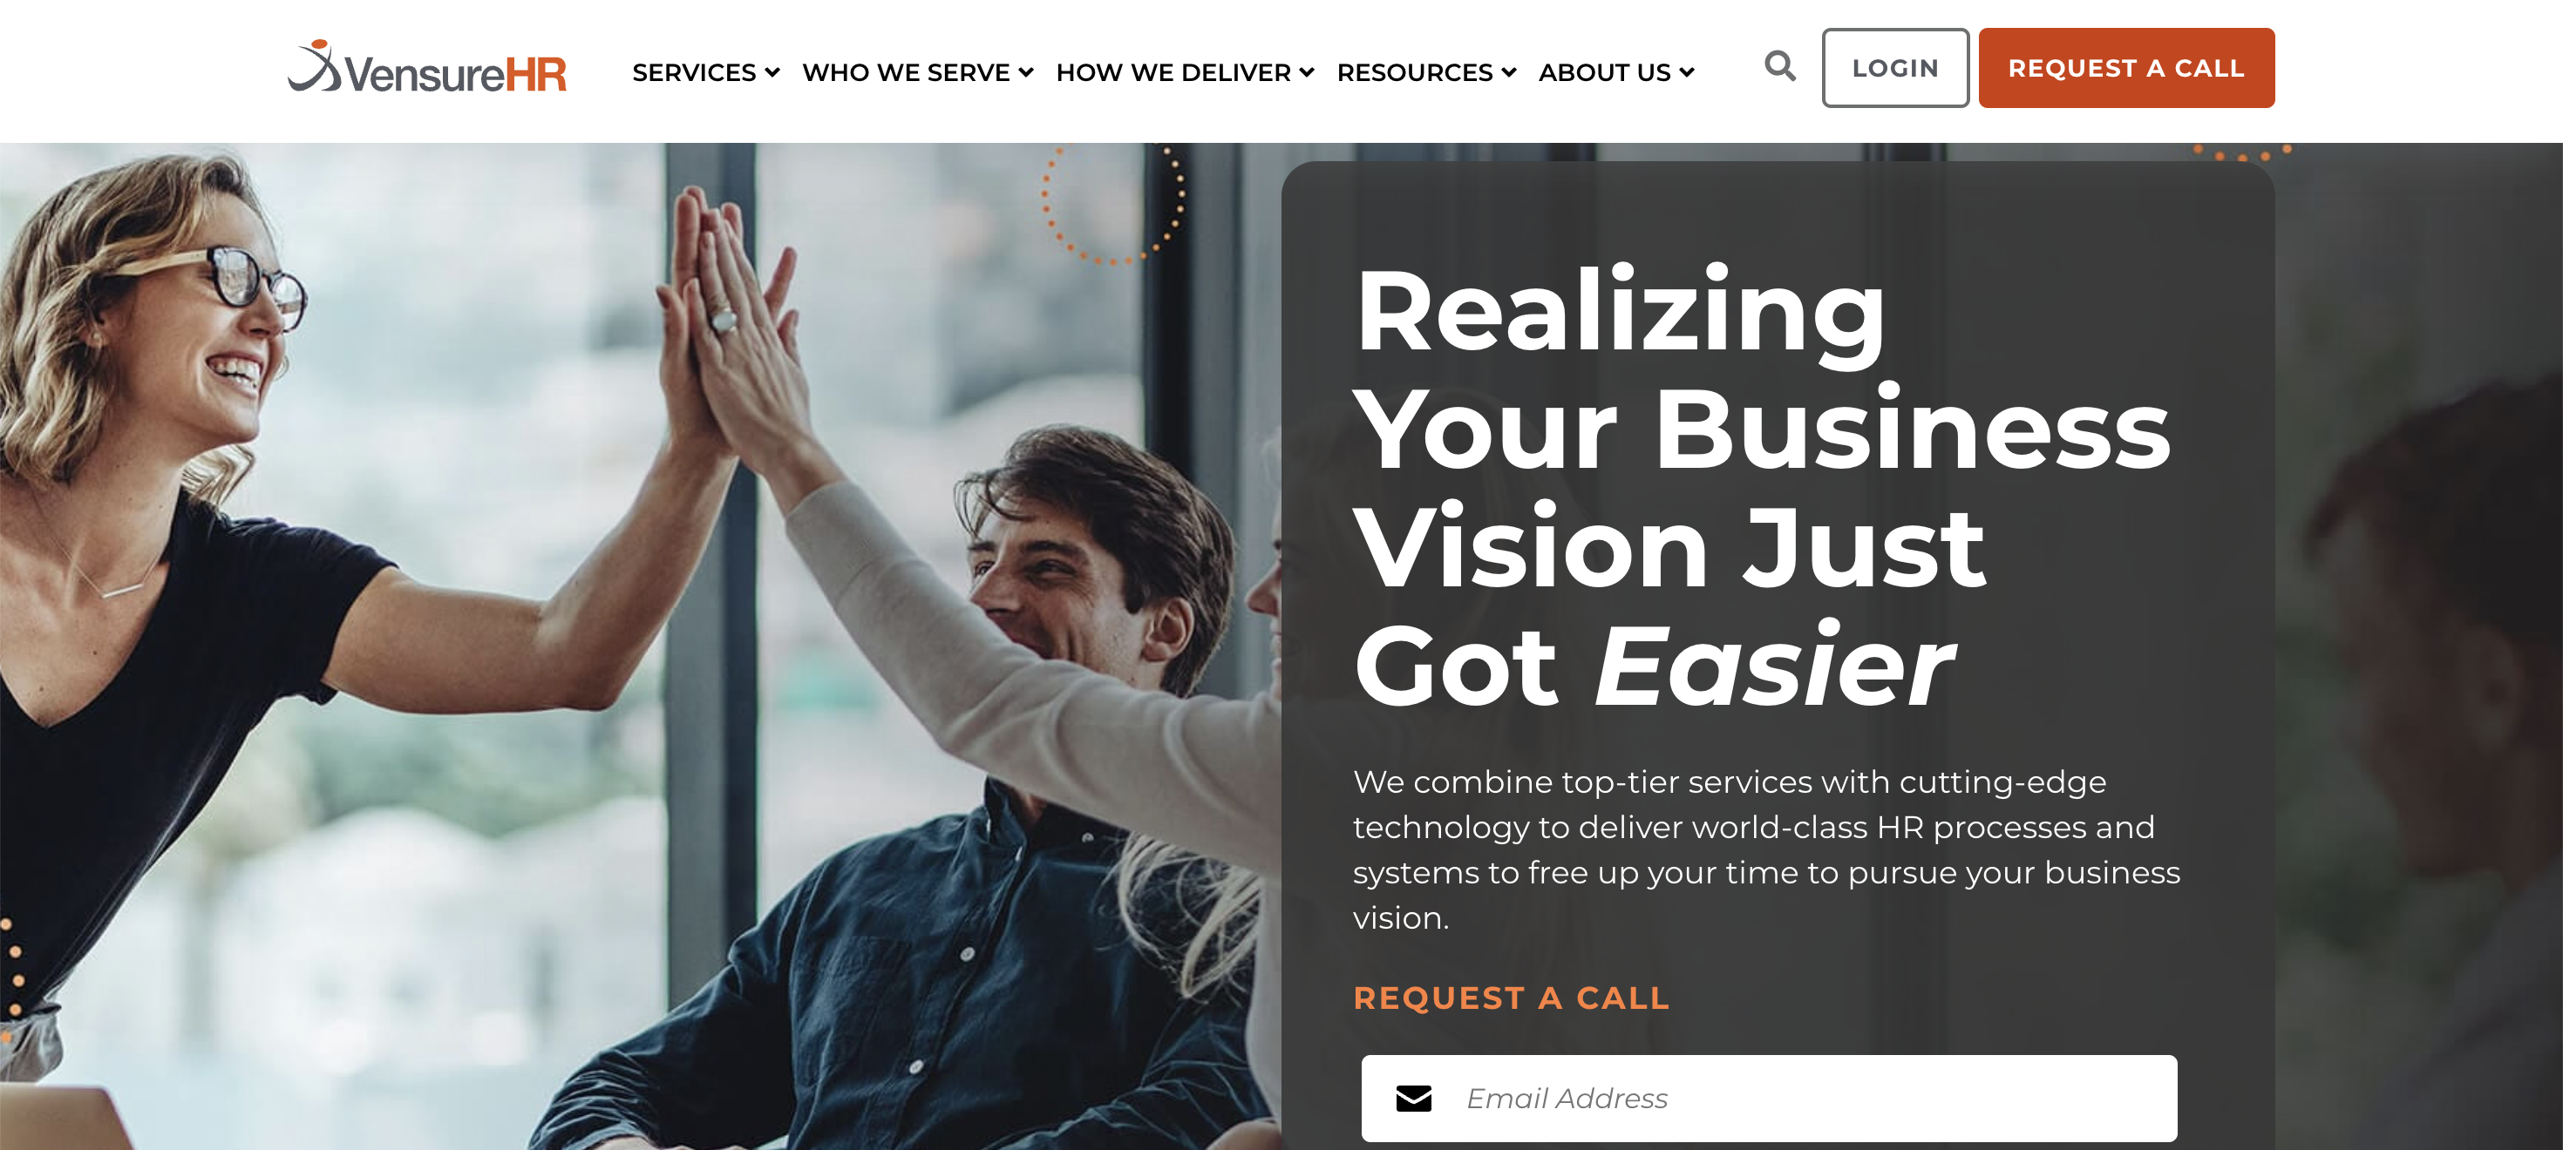
Task: Click the VensureHR logo
Action: point(427,68)
